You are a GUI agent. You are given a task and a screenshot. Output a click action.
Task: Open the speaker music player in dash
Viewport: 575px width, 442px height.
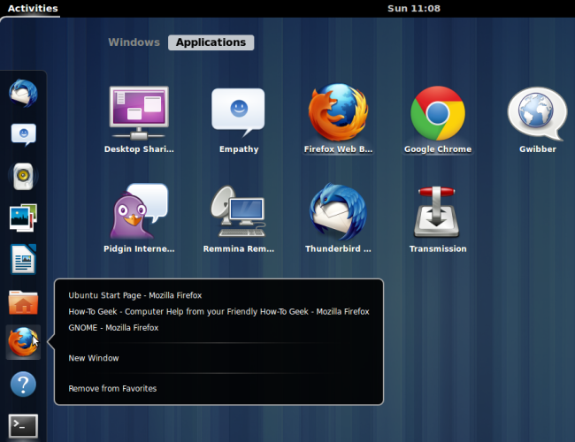click(23, 176)
